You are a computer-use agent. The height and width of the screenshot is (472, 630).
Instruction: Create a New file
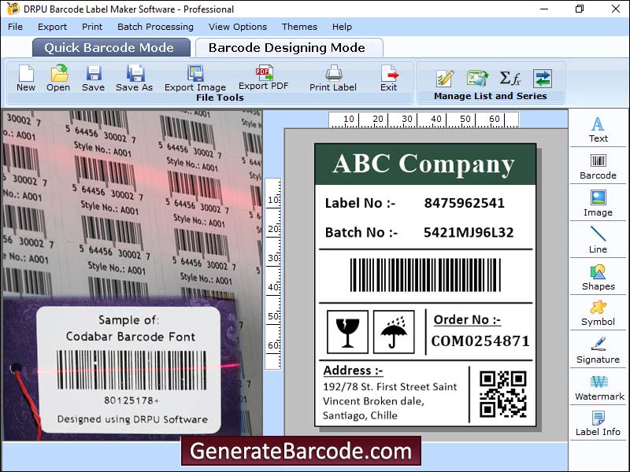click(x=26, y=78)
